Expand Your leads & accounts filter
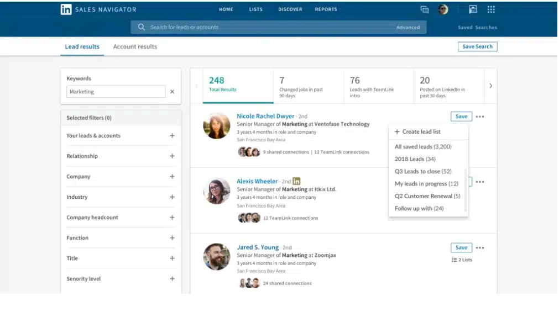Screen dimensions: 559x312 point(172,136)
